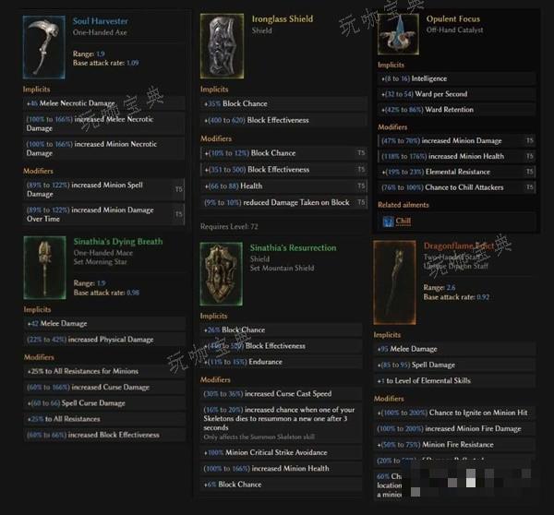Click the Chill ailment icon
This screenshot has width=554, height=515.
(388, 222)
